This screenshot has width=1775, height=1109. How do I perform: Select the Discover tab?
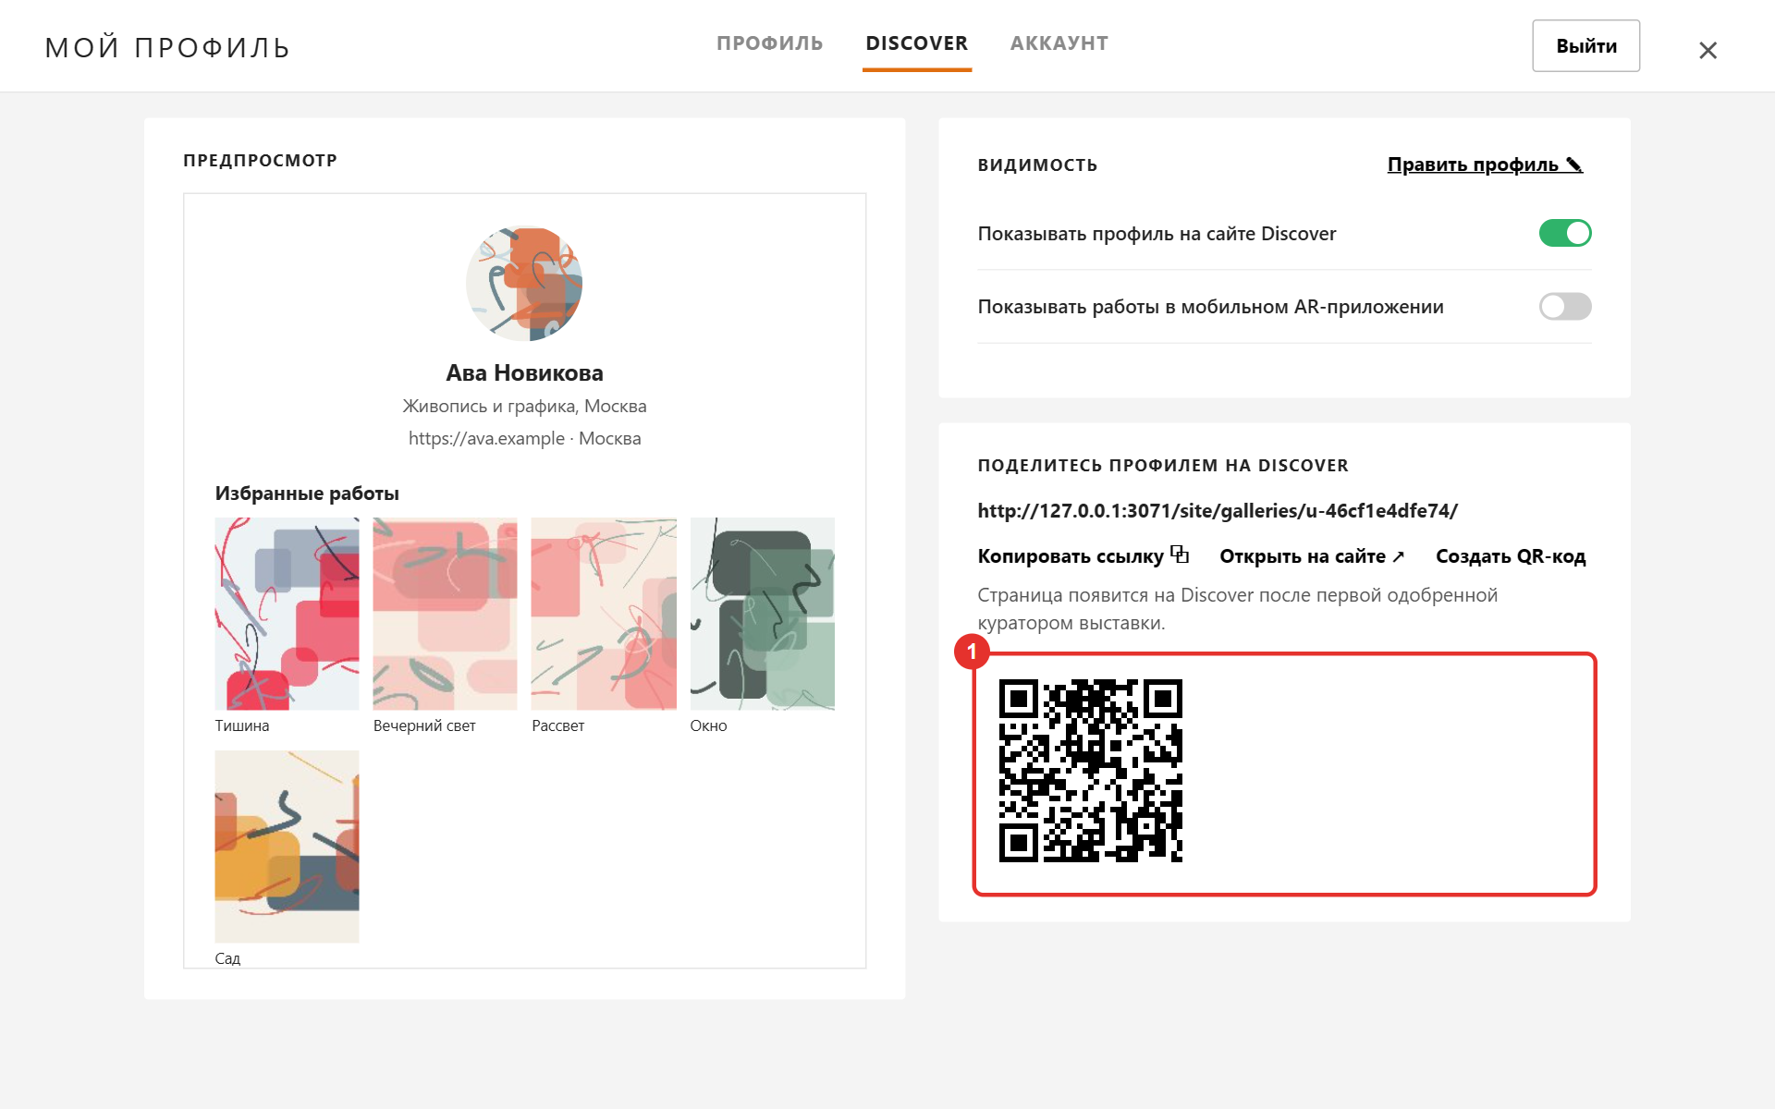point(916,43)
